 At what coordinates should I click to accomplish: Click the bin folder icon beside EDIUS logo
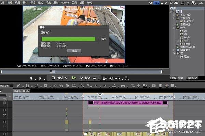tap(183, 3)
